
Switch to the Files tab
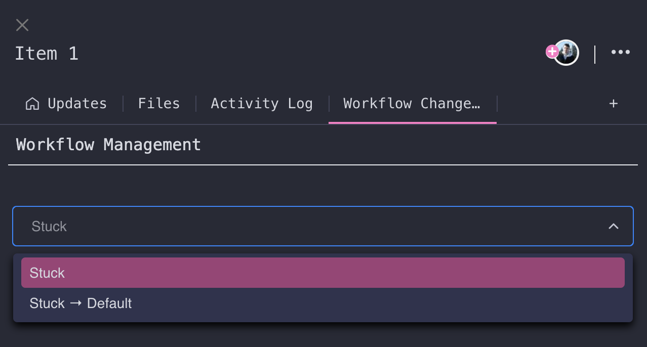coord(159,104)
